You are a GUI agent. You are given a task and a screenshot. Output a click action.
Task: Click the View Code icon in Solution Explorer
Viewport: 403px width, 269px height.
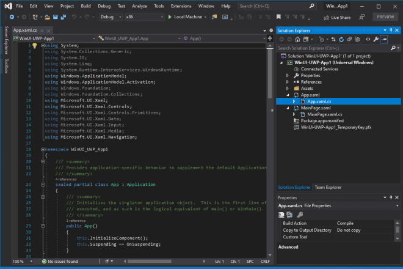[368, 39]
